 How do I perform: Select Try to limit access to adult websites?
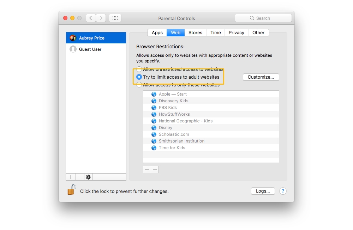[x=139, y=77]
